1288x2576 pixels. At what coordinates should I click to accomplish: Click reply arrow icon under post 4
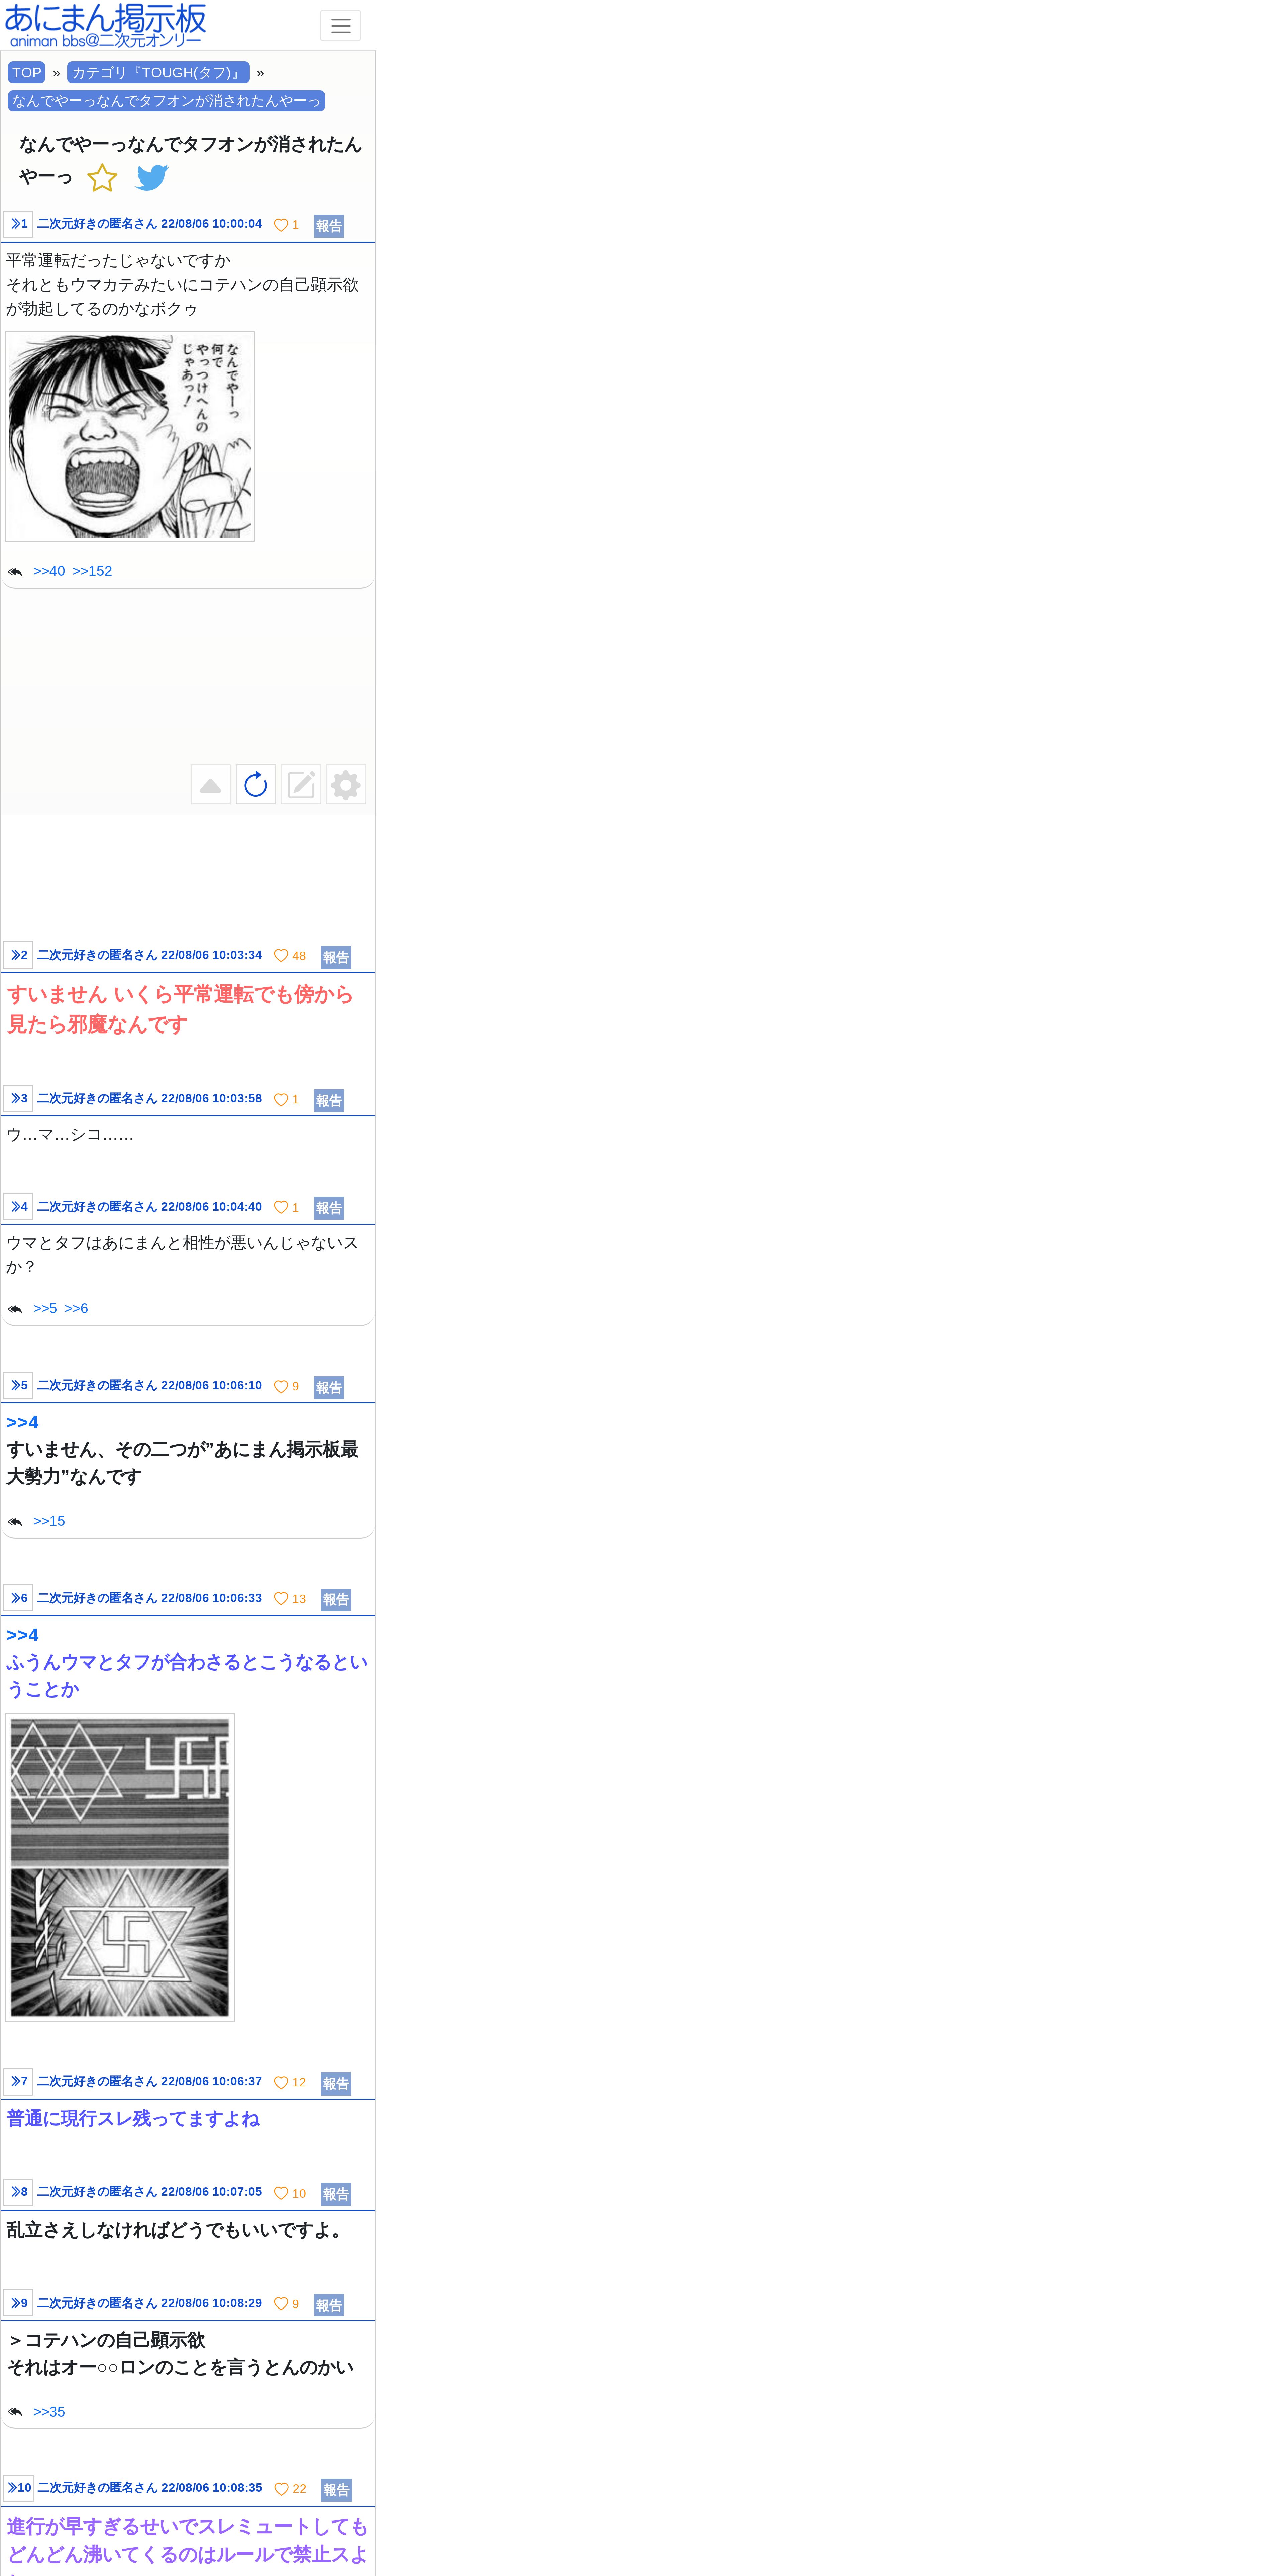click(x=15, y=1309)
